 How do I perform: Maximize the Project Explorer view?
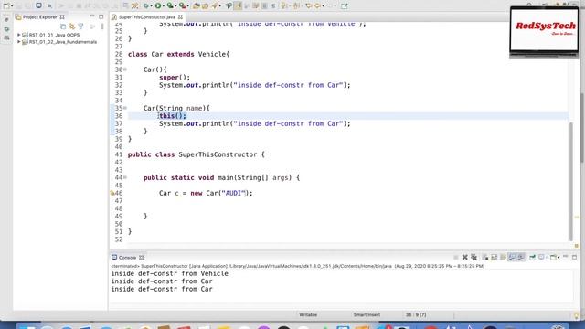click(101, 16)
